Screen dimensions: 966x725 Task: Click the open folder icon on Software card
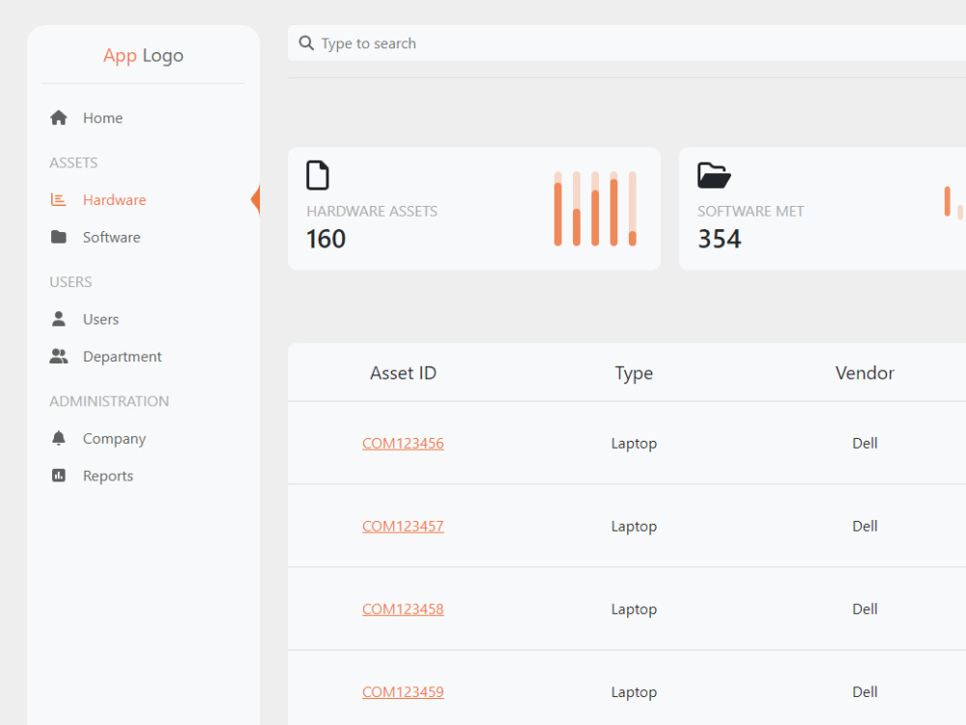click(714, 175)
